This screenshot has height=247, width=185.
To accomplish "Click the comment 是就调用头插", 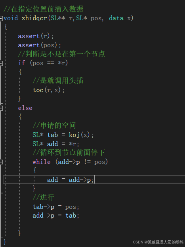I will pyautogui.click(x=58, y=81).
